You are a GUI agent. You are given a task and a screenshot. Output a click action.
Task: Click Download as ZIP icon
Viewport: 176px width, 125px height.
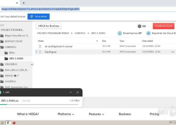[x=120, y=33]
